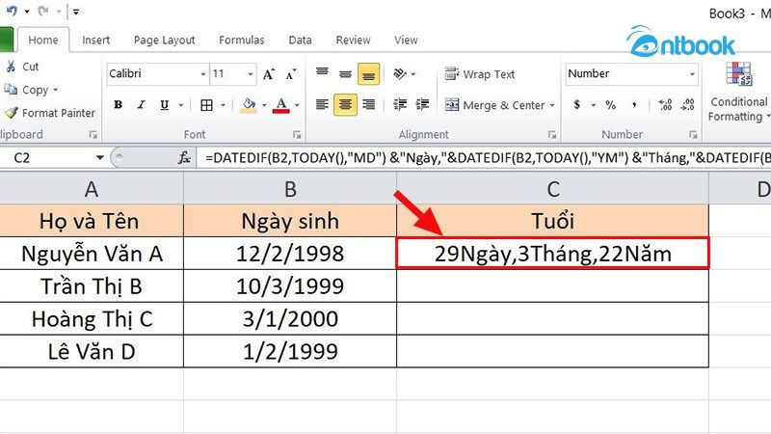Apply Accounting dollar number format
Image resolution: width=771 pixels, height=434 pixels.
[577, 104]
